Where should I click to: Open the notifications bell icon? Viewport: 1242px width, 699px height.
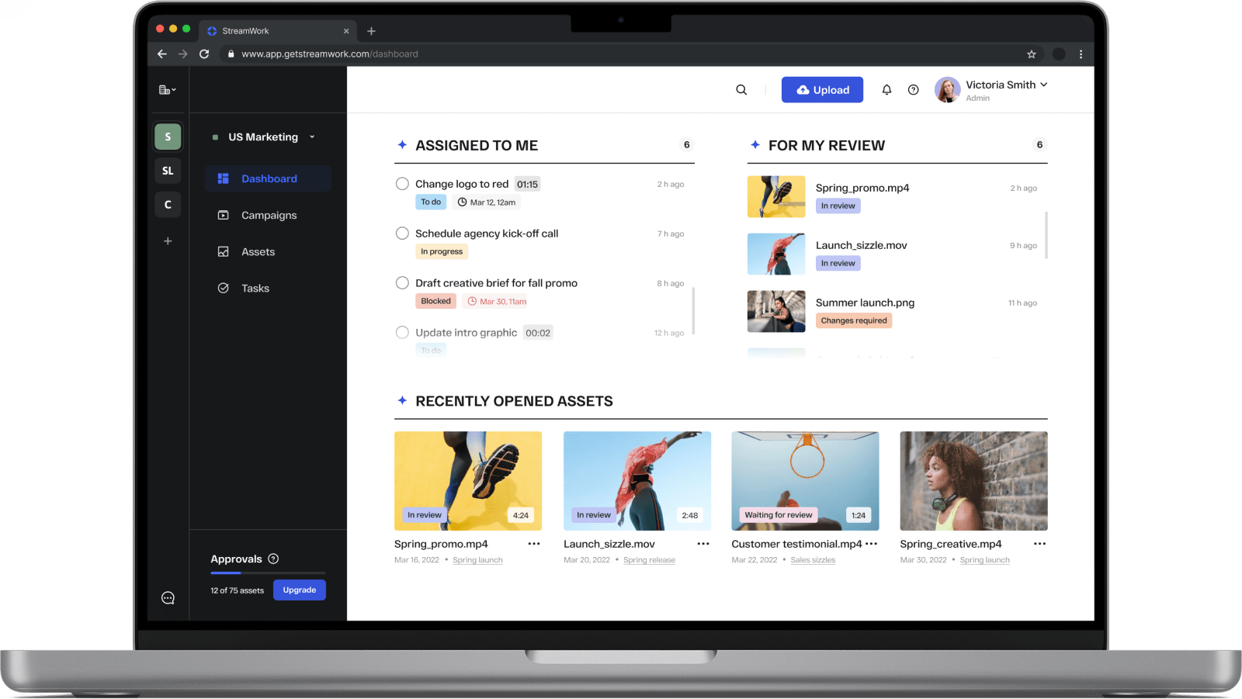point(886,89)
